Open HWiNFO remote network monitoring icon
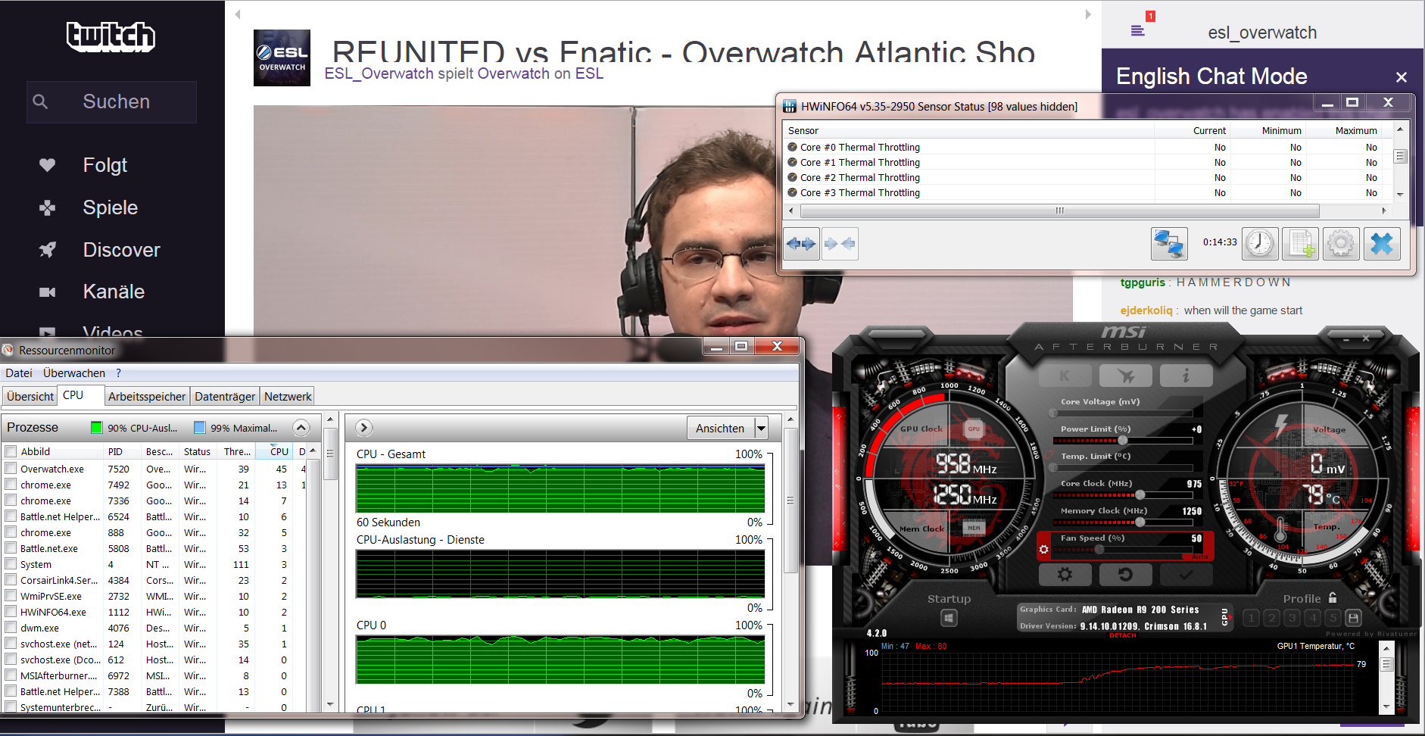 pos(1169,244)
